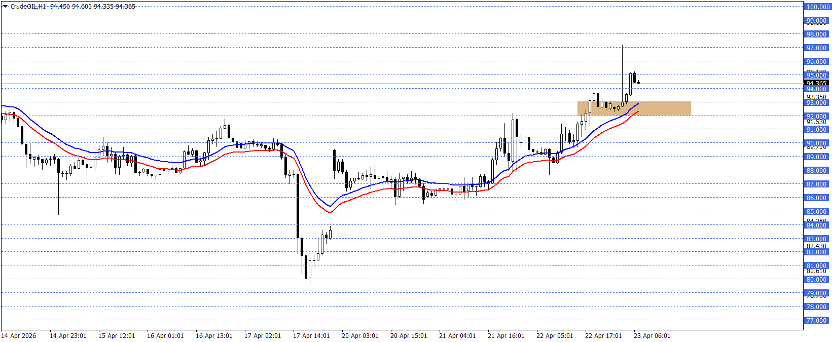Select the 88.000 price level label
The width and height of the screenshot is (832, 342).
(x=816, y=171)
